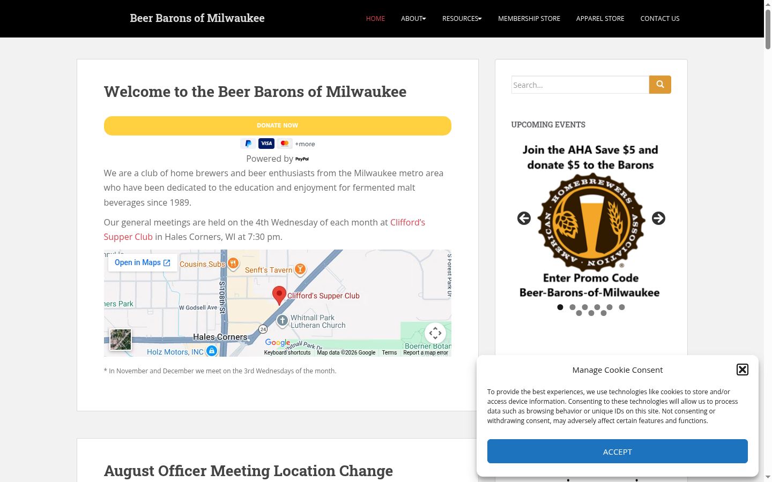
Task: Click the UPCOMING EVENTS heading
Action: 548,125
